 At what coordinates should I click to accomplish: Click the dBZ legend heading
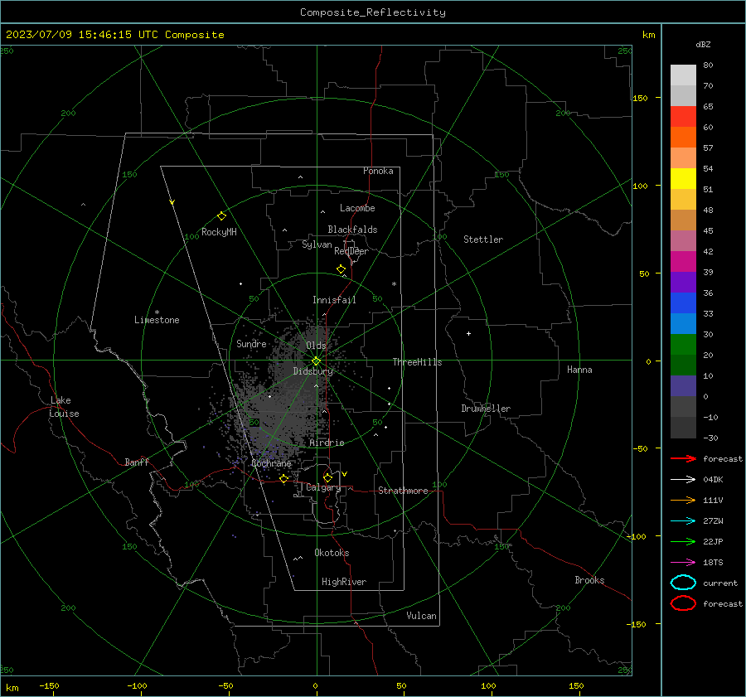[x=703, y=44]
